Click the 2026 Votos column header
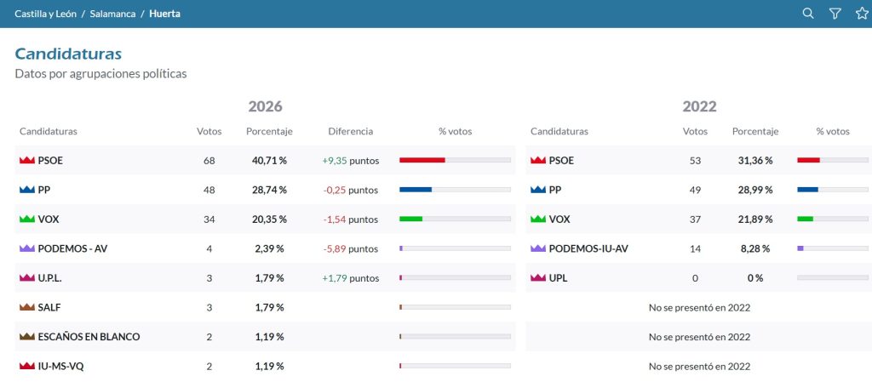 (209, 132)
